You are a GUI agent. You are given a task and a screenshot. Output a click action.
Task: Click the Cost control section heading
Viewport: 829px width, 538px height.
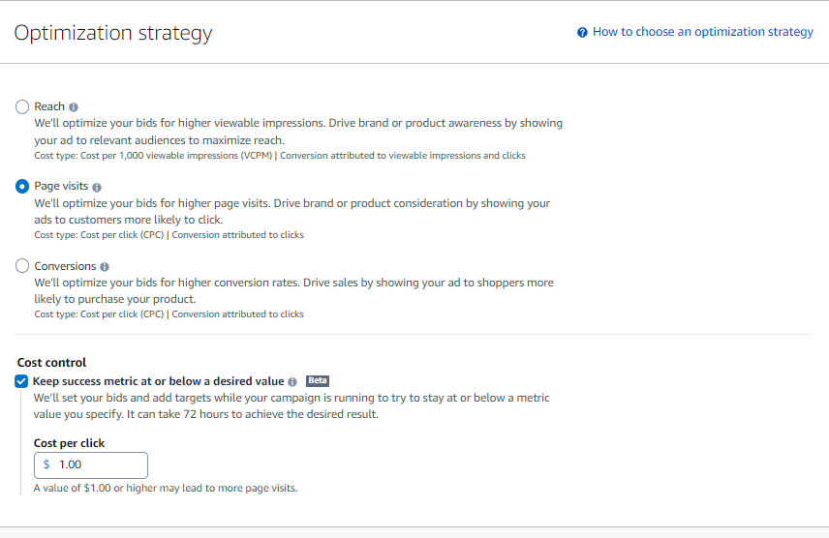click(x=51, y=363)
